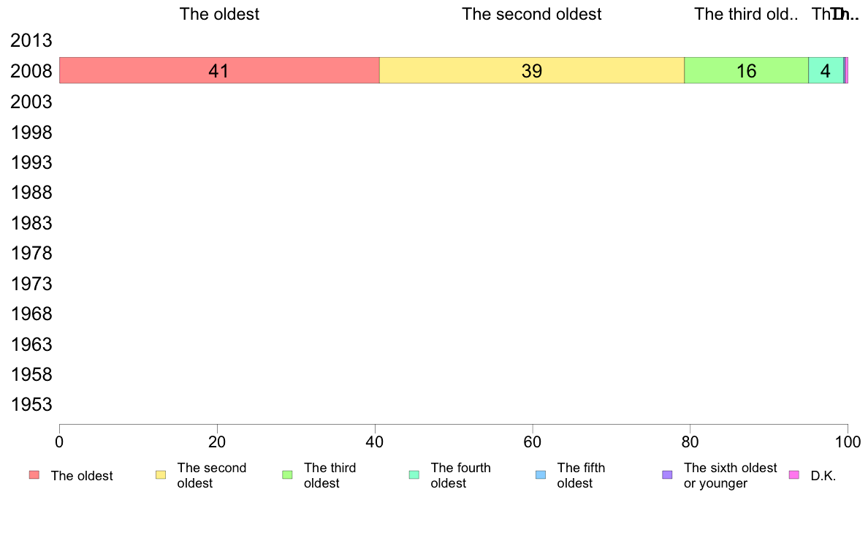This screenshot has width=868, height=538.
Task: Click 'The oldest' column header above chart
Action: tap(219, 14)
